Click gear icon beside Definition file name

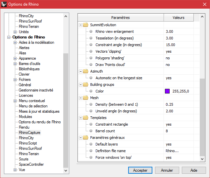91,151
